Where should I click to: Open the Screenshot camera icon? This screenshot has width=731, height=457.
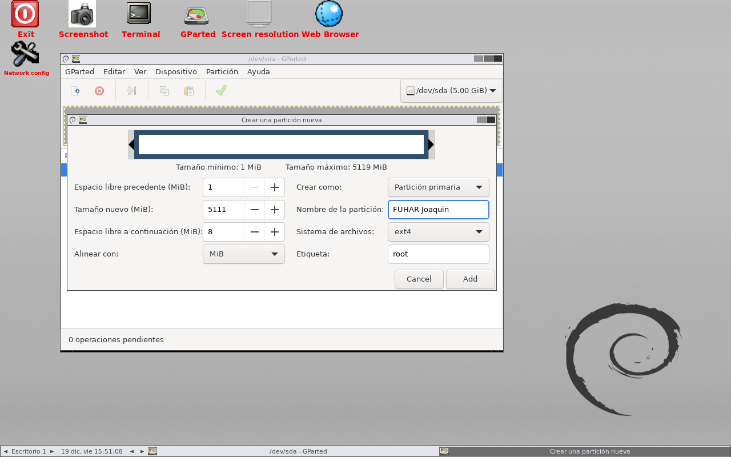click(83, 14)
